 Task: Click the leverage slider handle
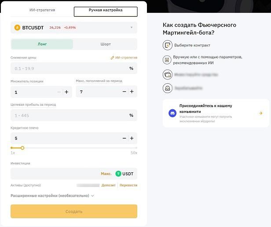[22, 148]
